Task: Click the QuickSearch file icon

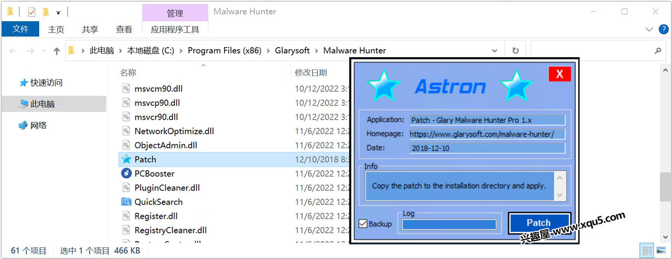Action: 126,202
